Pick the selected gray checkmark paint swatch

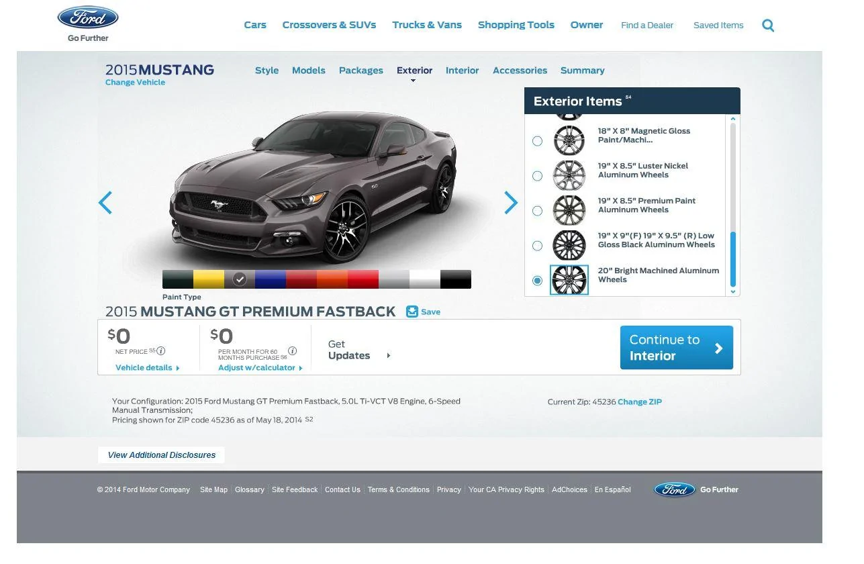[240, 279]
